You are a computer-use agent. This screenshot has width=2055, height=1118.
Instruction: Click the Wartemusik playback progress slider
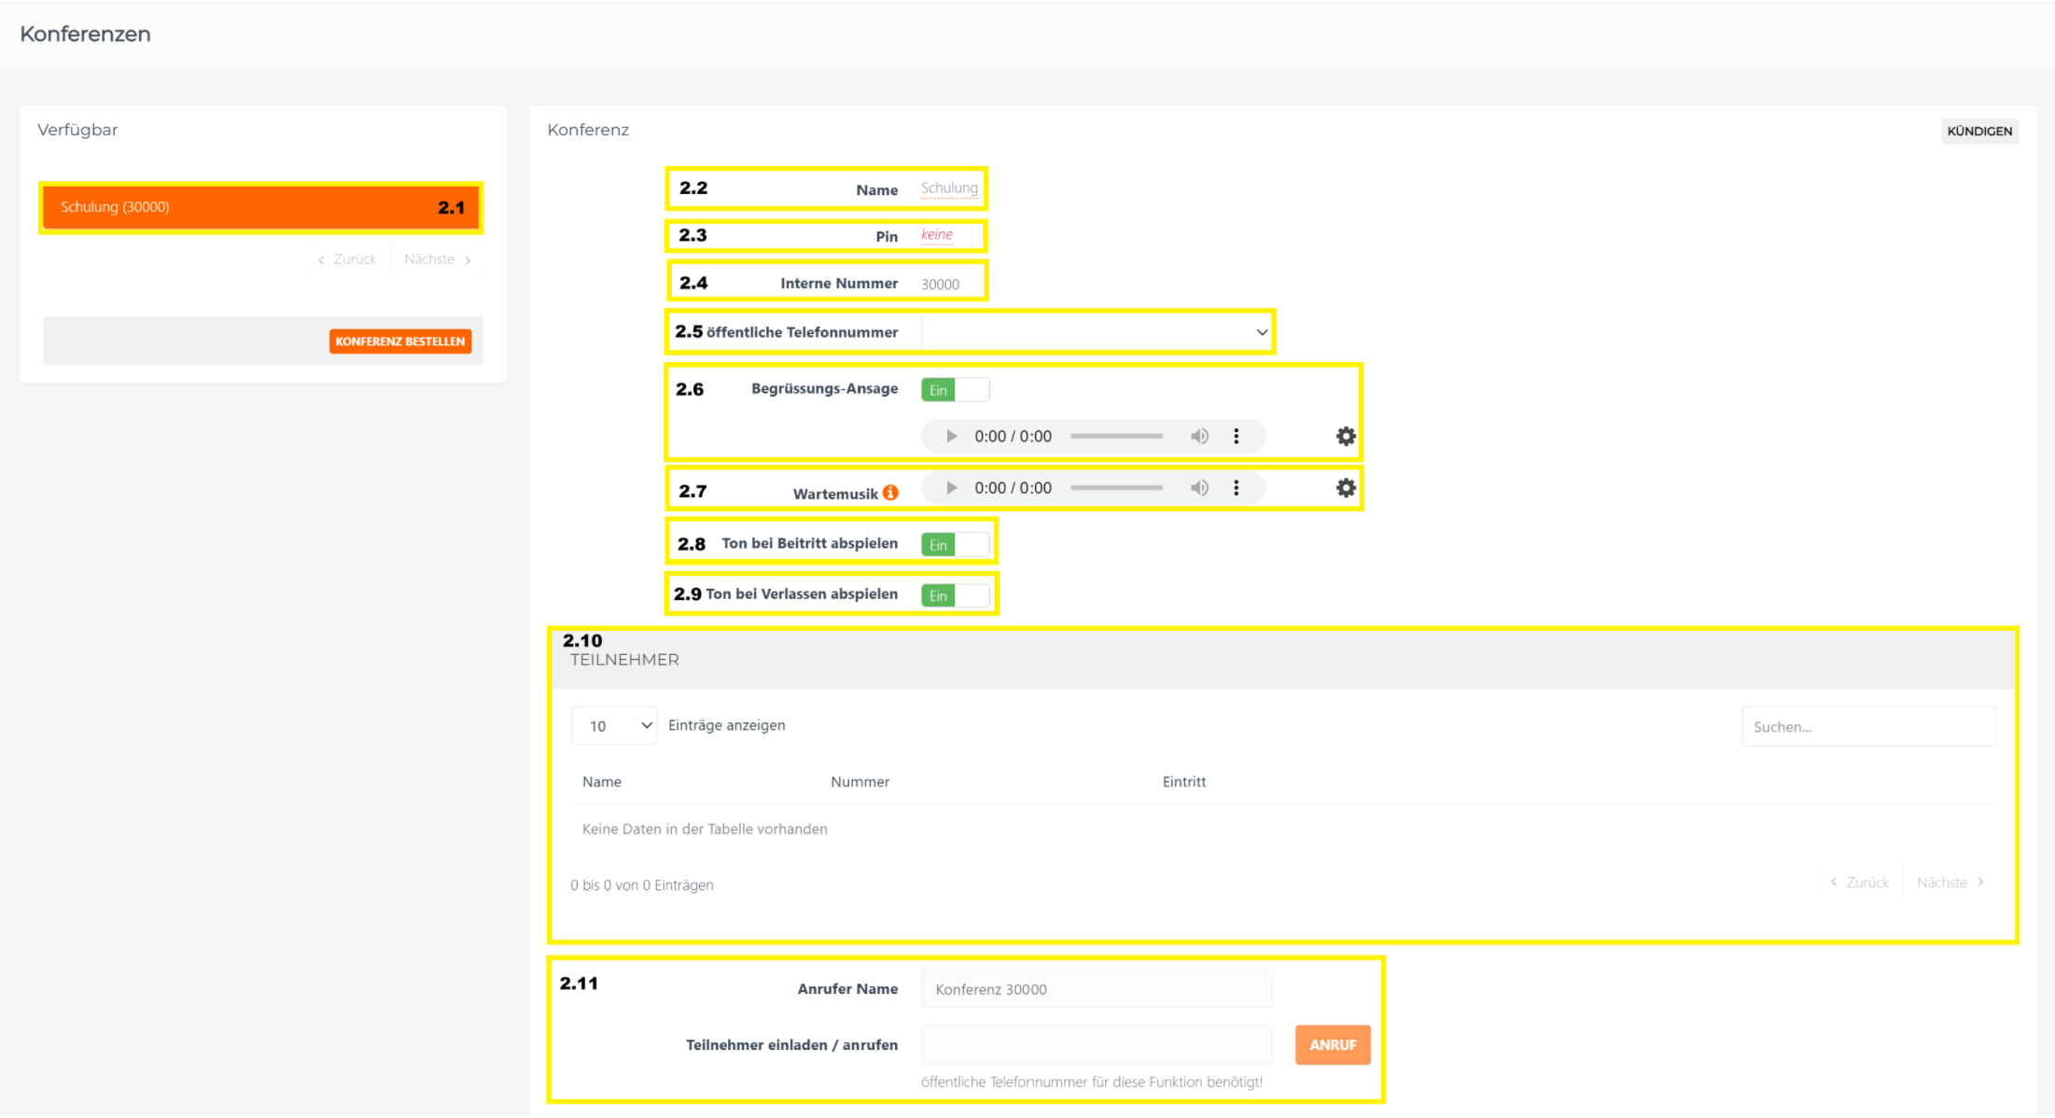click(x=1116, y=487)
